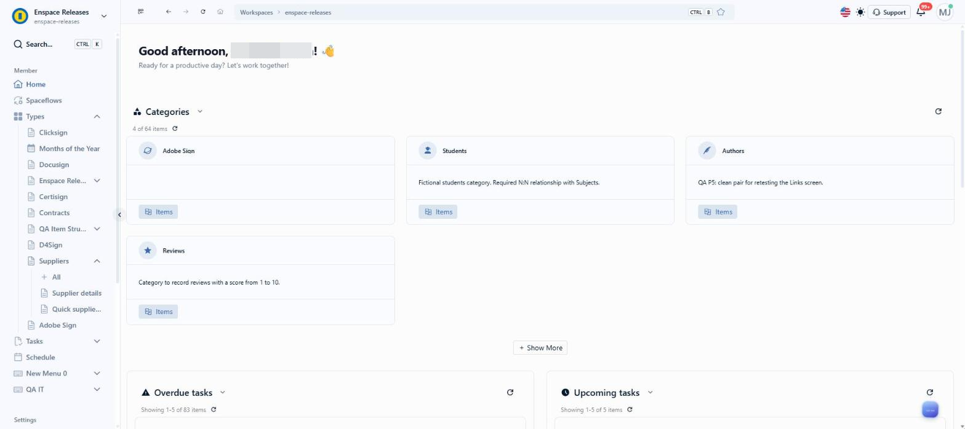This screenshot has height=429, width=965.
Task: Open Items of Authors card
Action: pyautogui.click(x=718, y=211)
